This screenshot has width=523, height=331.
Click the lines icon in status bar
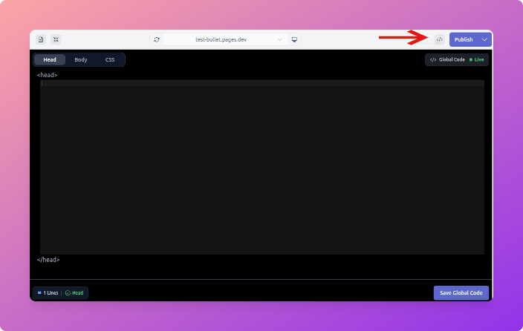tap(39, 293)
